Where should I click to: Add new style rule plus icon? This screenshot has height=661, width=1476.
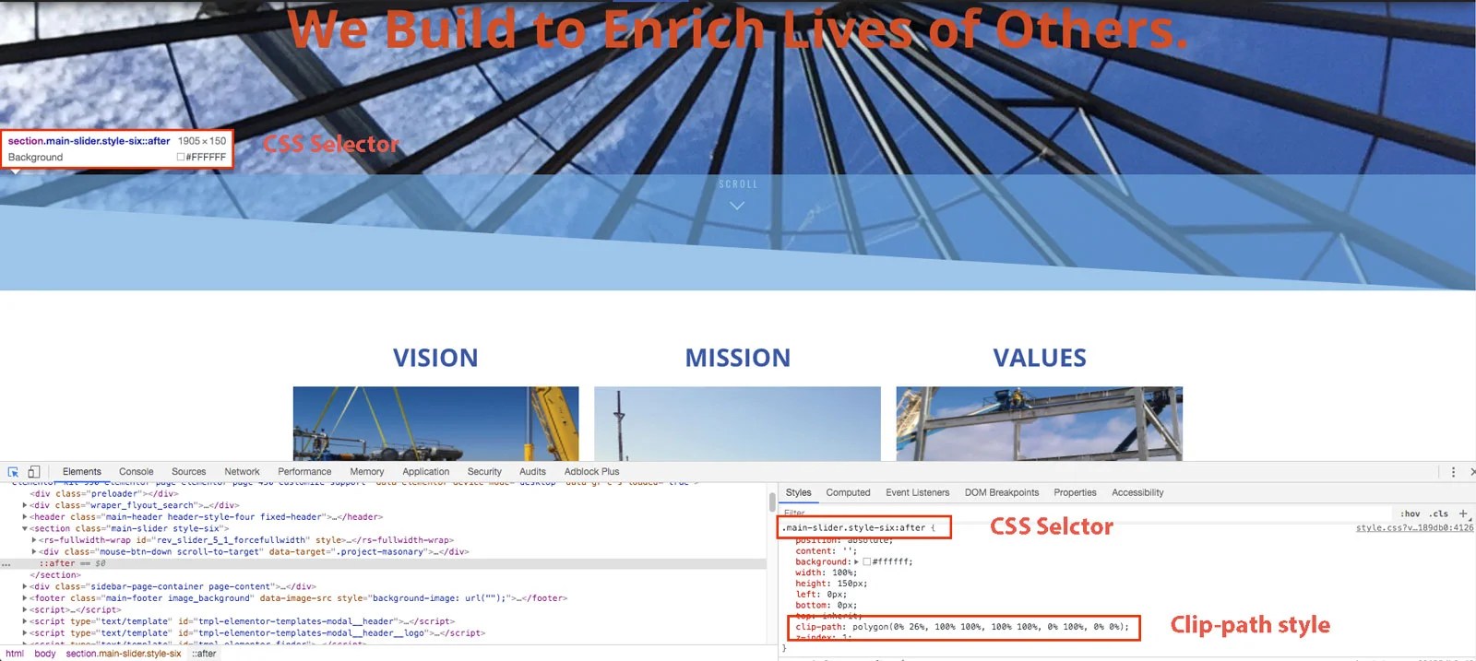click(x=1463, y=513)
